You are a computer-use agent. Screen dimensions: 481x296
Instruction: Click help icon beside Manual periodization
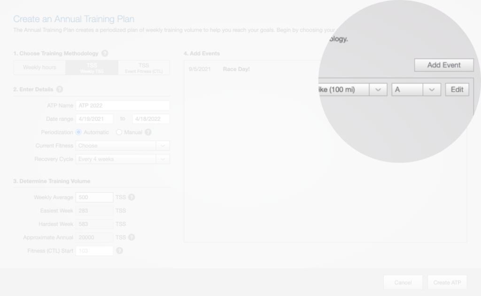(148, 132)
